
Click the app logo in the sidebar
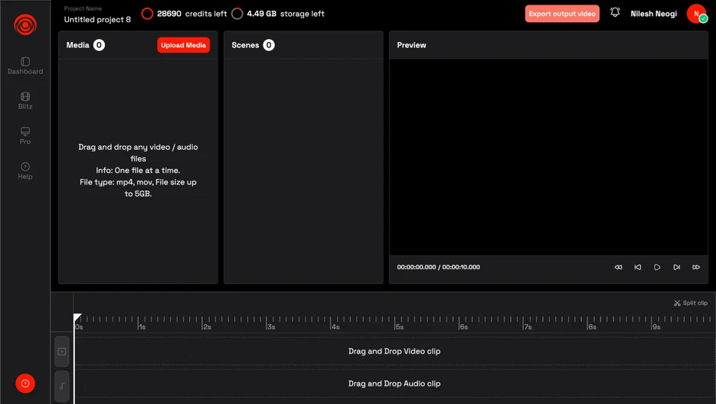coord(25,25)
